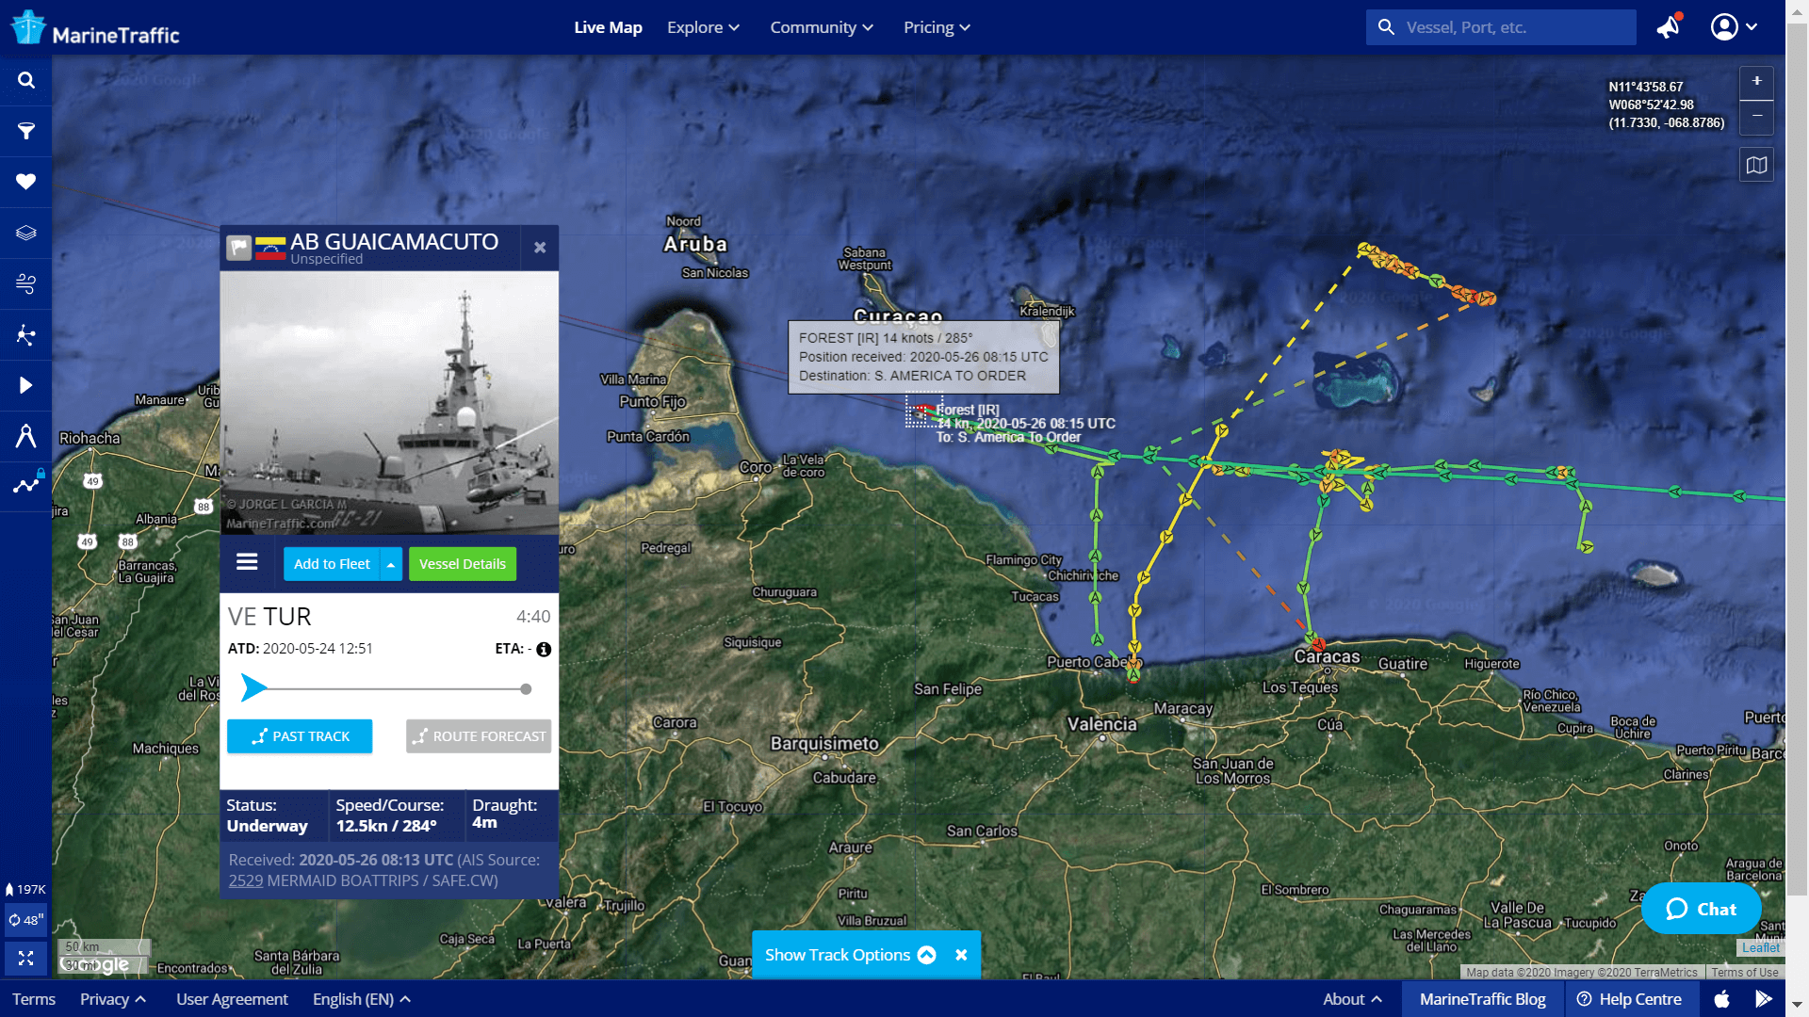Open the density maps icon

tap(25, 334)
